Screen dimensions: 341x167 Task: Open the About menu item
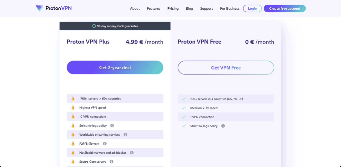tap(135, 8)
